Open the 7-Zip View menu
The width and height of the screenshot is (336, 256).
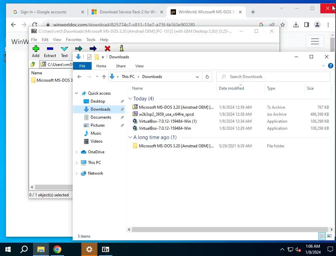[x=57, y=40]
